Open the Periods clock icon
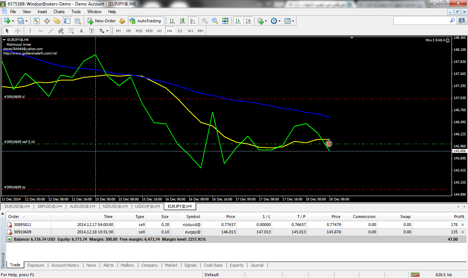This screenshot has width=468, height=278. click(x=274, y=21)
